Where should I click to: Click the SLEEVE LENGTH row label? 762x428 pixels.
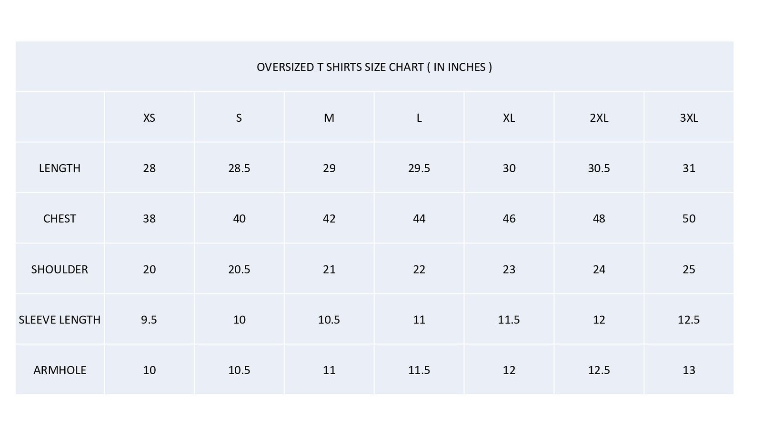[60, 320]
